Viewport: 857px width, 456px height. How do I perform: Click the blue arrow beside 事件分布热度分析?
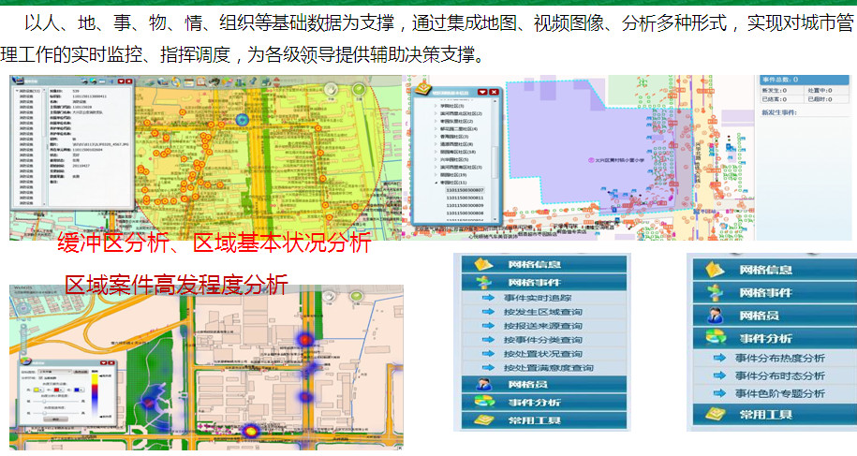click(x=719, y=358)
